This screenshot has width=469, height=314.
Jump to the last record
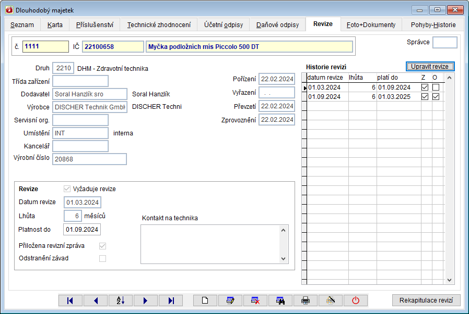[171, 300]
